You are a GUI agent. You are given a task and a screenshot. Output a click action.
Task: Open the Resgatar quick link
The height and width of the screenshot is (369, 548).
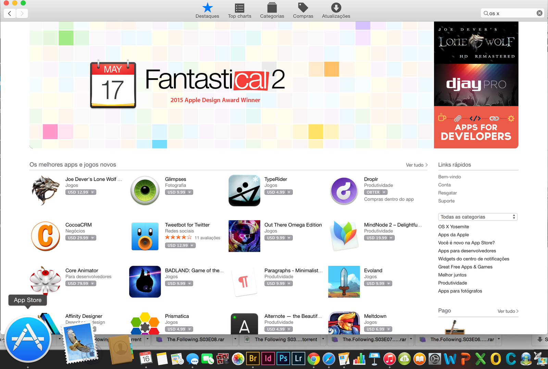pyautogui.click(x=447, y=193)
